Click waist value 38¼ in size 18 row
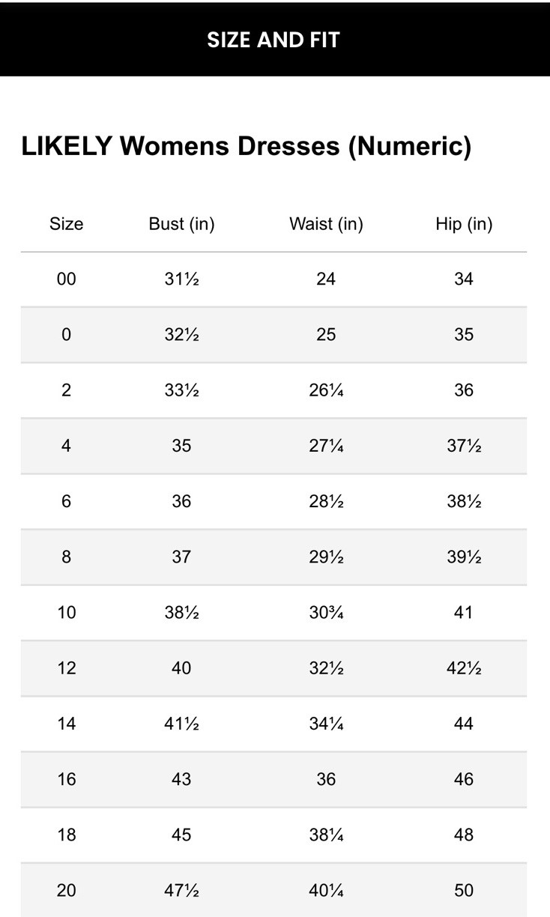 point(326,835)
